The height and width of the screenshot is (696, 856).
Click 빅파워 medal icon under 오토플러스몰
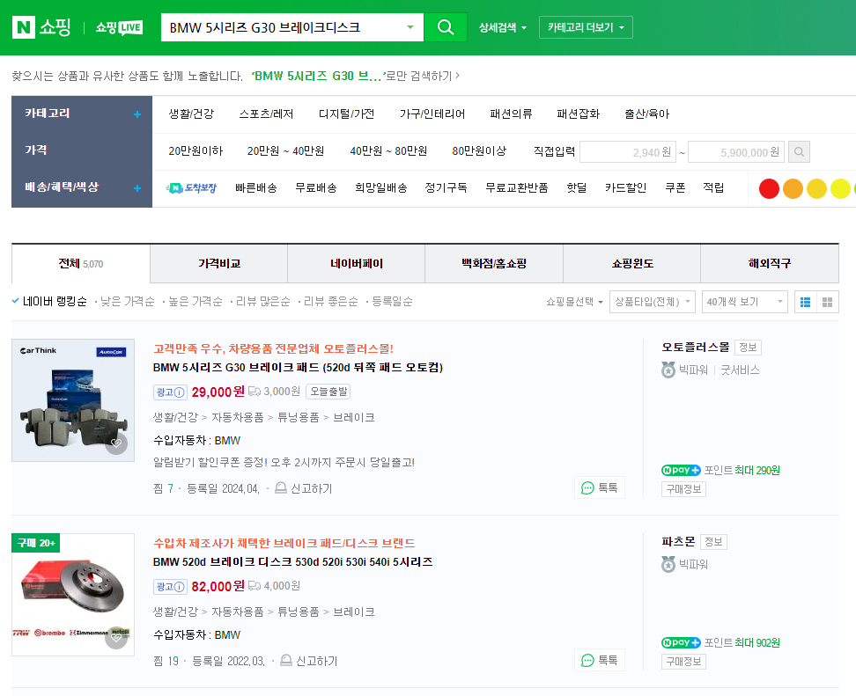pyautogui.click(x=668, y=370)
